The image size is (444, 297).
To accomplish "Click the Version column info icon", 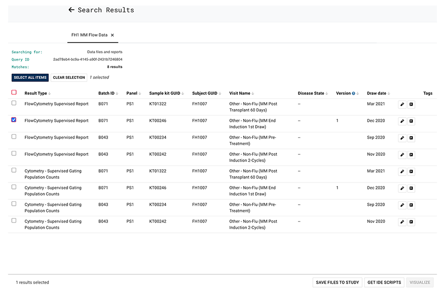I will tap(353, 93).
